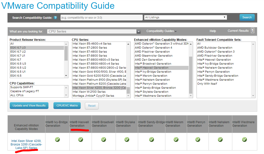Select ESXi 6.5 U2 release version
The width and height of the screenshot is (264, 154).
pyautogui.click(x=37, y=68)
